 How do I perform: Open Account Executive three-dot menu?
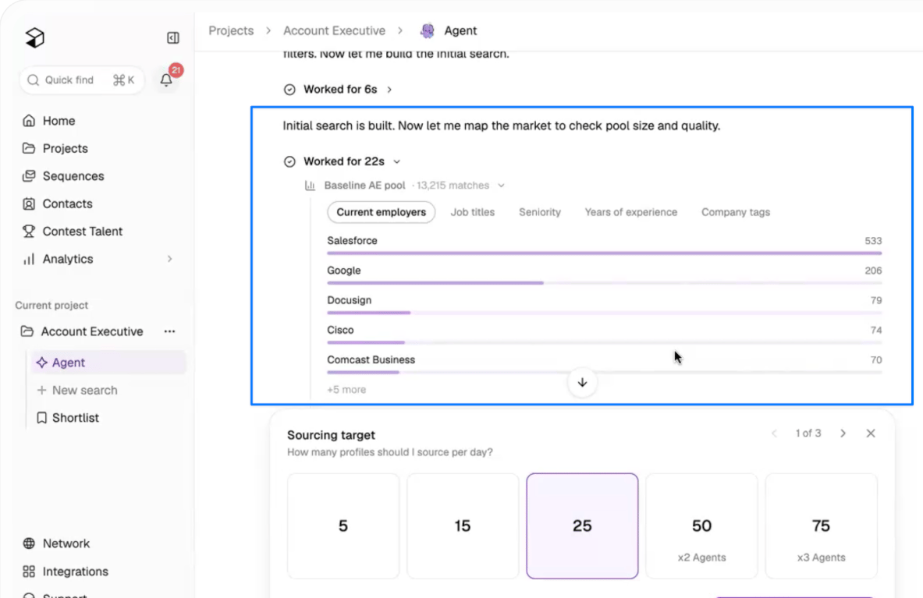pos(169,331)
